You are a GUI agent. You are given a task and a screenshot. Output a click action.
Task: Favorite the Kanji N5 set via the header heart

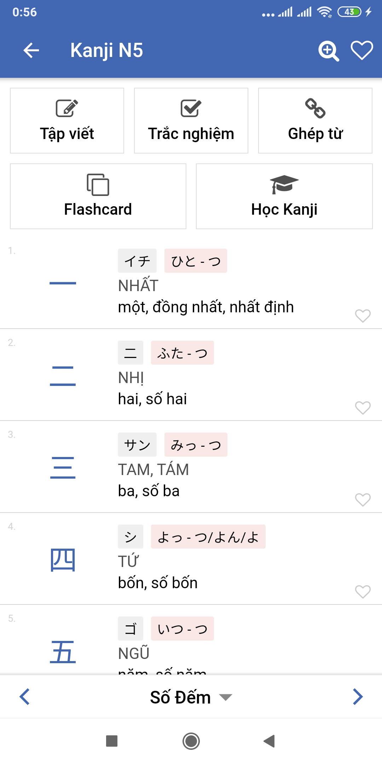pos(362,50)
